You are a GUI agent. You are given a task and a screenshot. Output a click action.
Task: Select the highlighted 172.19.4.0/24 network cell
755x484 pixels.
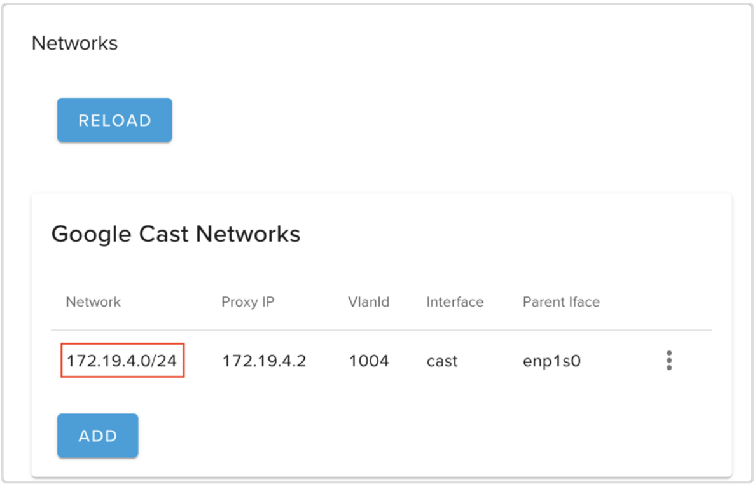tap(122, 361)
